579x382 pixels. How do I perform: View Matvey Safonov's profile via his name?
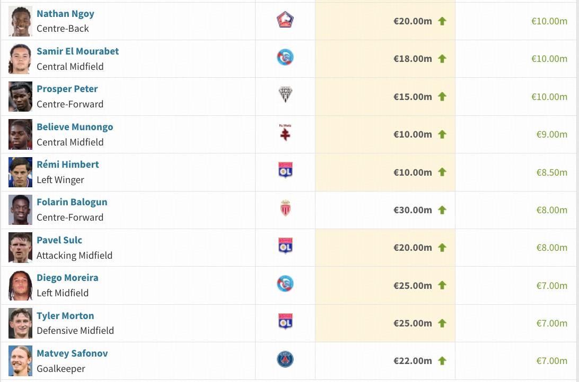pyautogui.click(x=72, y=353)
